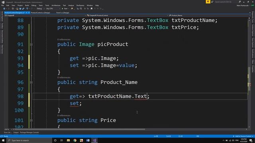Open the Analyze menu
The width and height of the screenshot is (255, 143).
71,5
